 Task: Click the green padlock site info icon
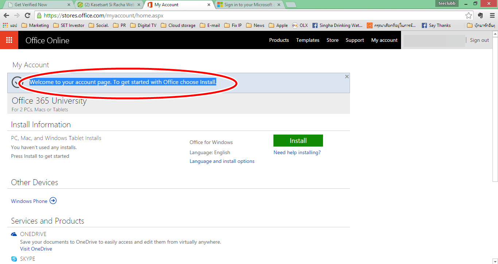pos(39,16)
